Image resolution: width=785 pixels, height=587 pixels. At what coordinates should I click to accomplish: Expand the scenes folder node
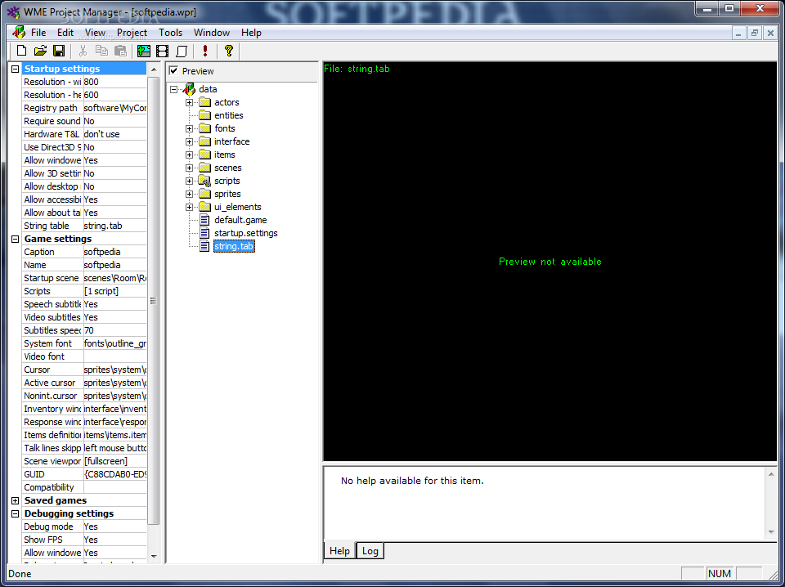pyautogui.click(x=189, y=168)
